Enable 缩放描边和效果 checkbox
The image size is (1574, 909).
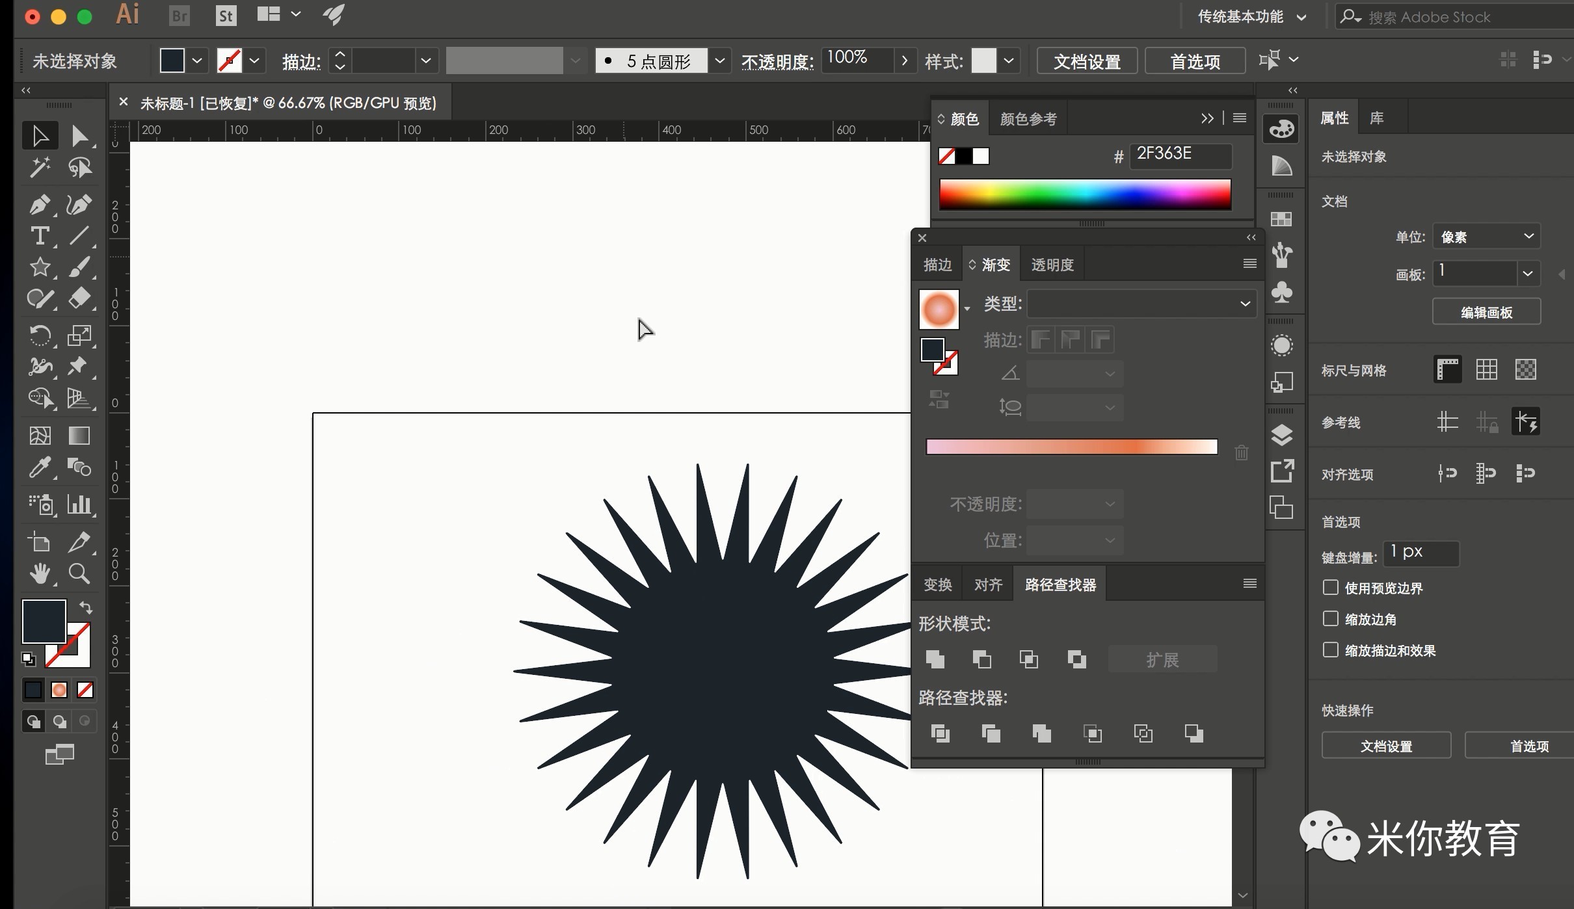click(1331, 650)
